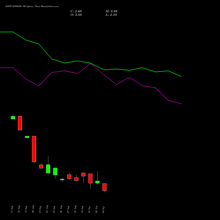This screenshot has width=220, height=220.
Task: Select the '27 Aug' date axis label
Action: pyautogui.click(x=68, y=209)
